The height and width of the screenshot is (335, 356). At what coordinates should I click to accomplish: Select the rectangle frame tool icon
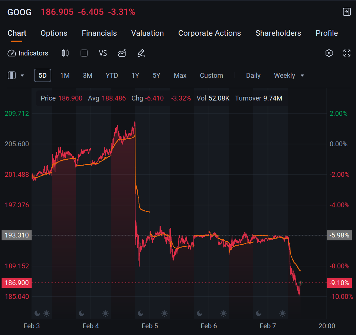tap(84, 53)
